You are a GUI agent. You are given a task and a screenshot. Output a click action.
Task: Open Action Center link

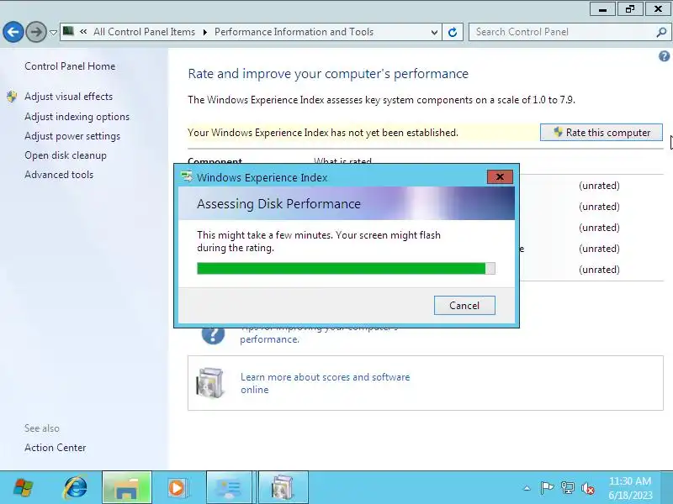[x=55, y=448]
